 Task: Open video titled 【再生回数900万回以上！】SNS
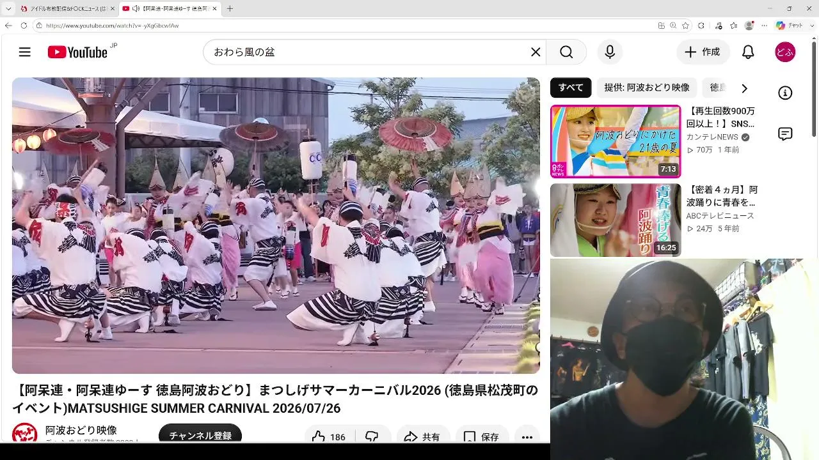(720, 117)
